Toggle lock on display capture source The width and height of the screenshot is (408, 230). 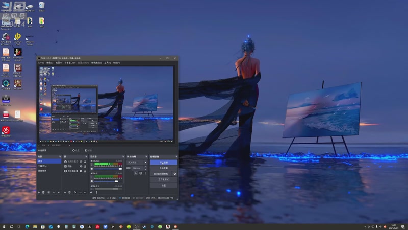coord(85,171)
